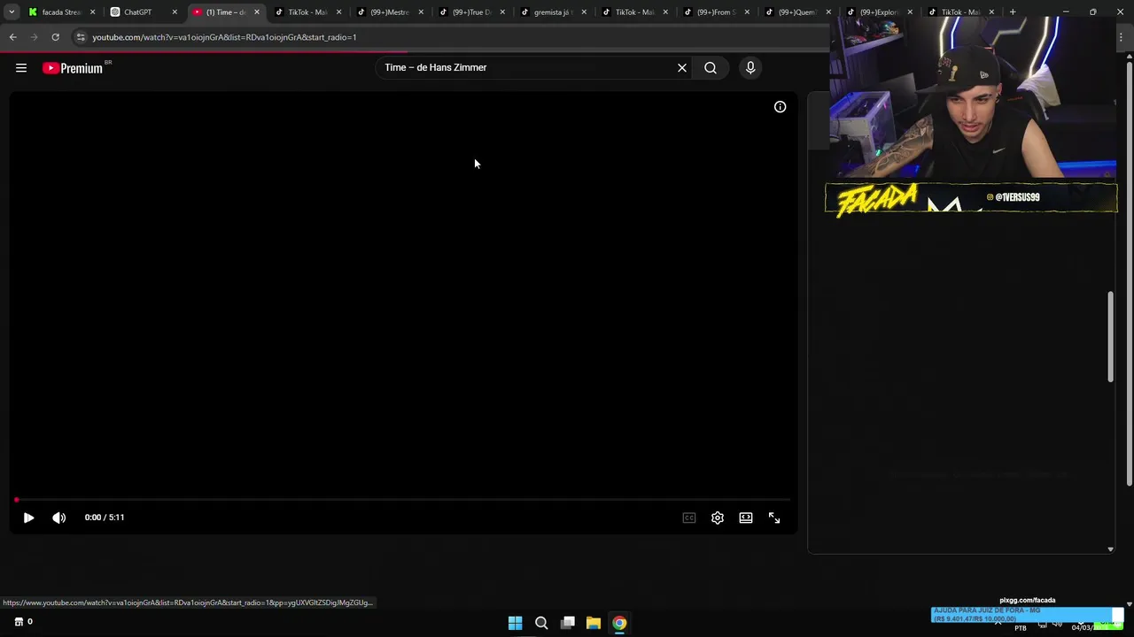Open the Windows Start menu
The height and width of the screenshot is (637, 1134).
tap(515, 623)
